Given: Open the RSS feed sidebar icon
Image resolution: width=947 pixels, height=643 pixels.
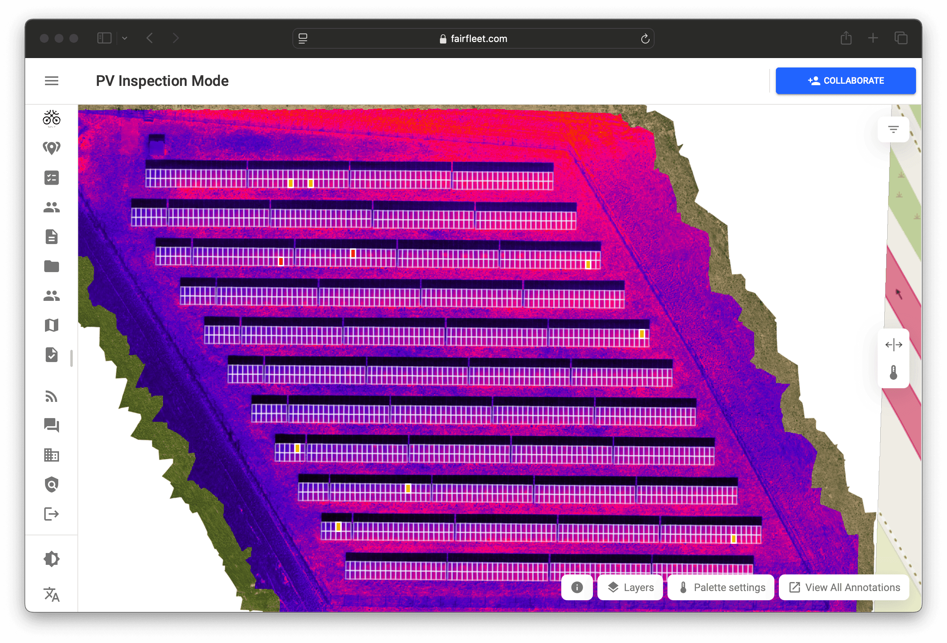Looking at the screenshot, I should pos(51,396).
